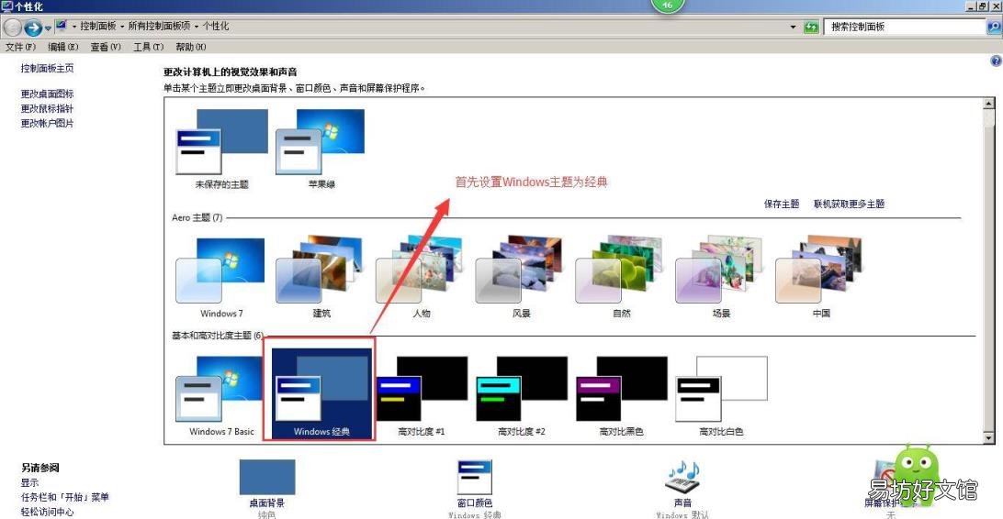Image resolution: width=1003 pixels, height=519 pixels.
Task: Go to 控制面板主页
Action: tap(48, 68)
